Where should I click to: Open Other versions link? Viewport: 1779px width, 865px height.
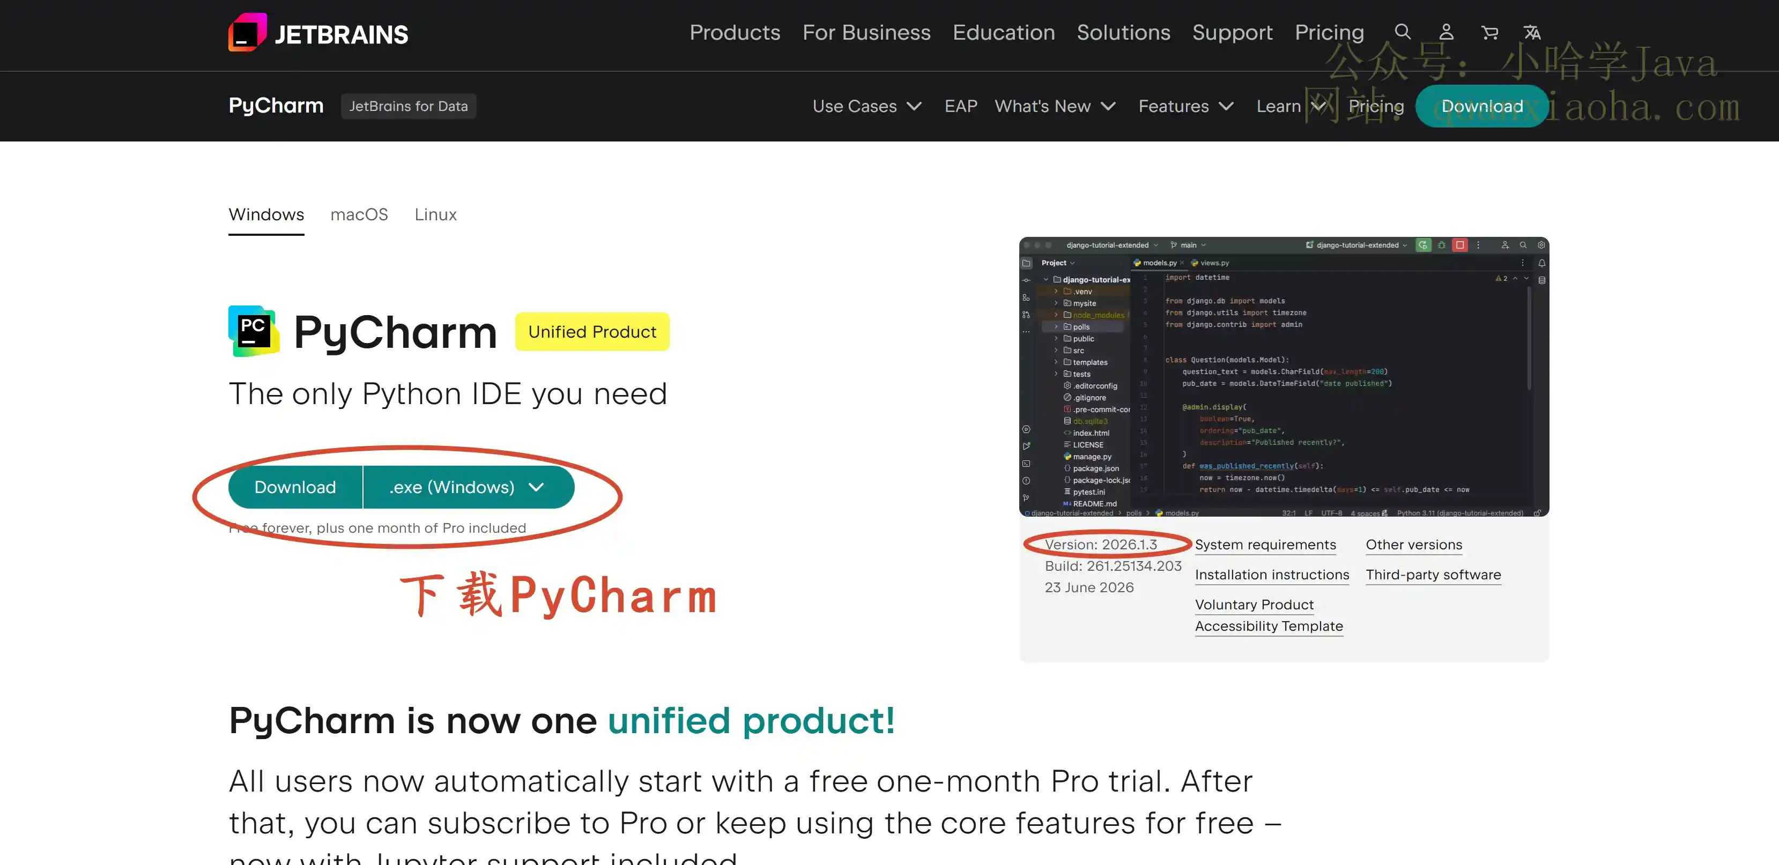[x=1414, y=545]
